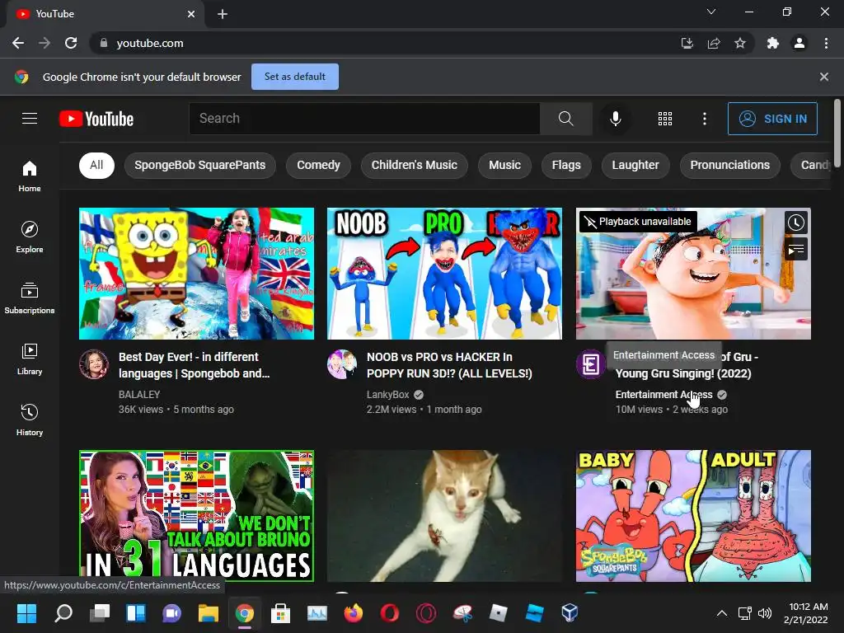Open BALALEY channel name link
The image size is (844, 633).
(138, 395)
